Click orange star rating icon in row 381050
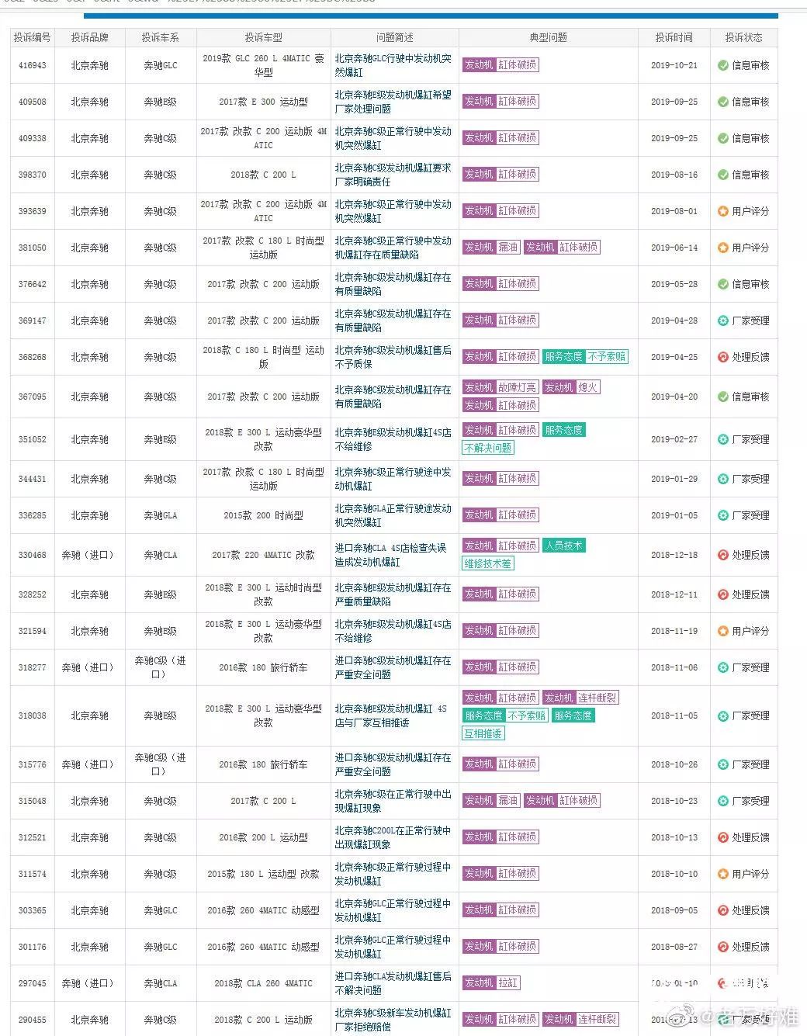The image size is (807, 1036). click(x=722, y=248)
